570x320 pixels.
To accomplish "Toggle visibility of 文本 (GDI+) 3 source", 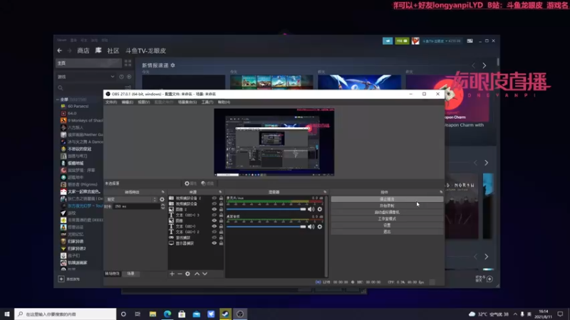I will click(x=214, y=215).
